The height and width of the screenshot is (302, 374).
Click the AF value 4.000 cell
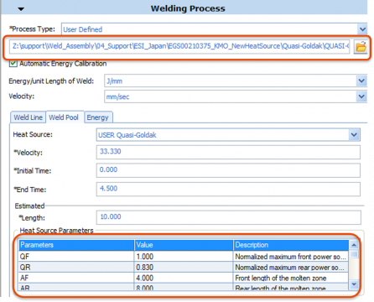[184, 278]
